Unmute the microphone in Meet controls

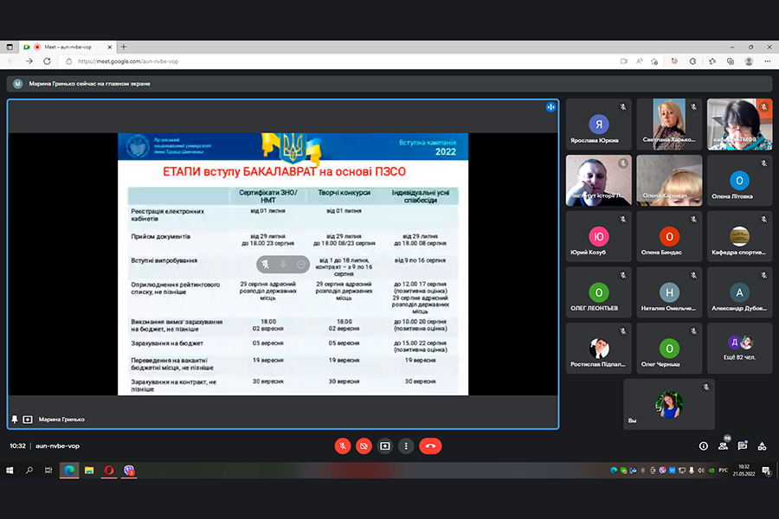coord(342,446)
